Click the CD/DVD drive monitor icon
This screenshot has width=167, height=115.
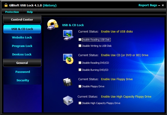pyautogui.click(x=68, y=59)
